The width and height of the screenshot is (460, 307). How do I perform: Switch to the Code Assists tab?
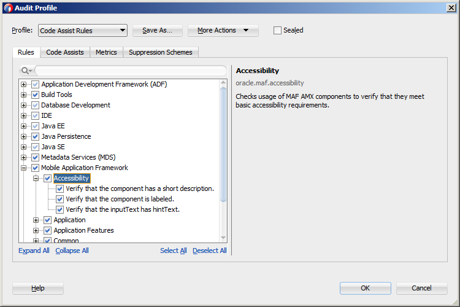(x=65, y=52)
